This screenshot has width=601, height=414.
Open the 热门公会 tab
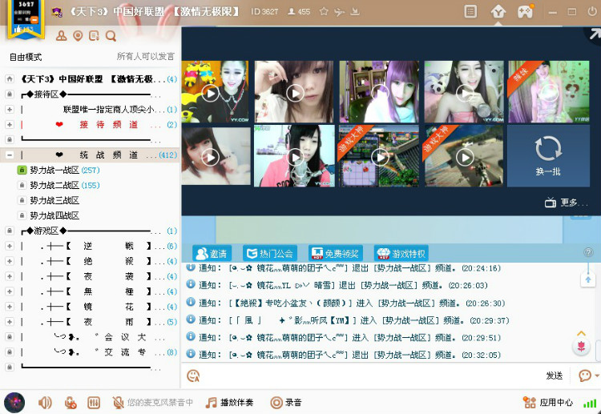[270, 254]
